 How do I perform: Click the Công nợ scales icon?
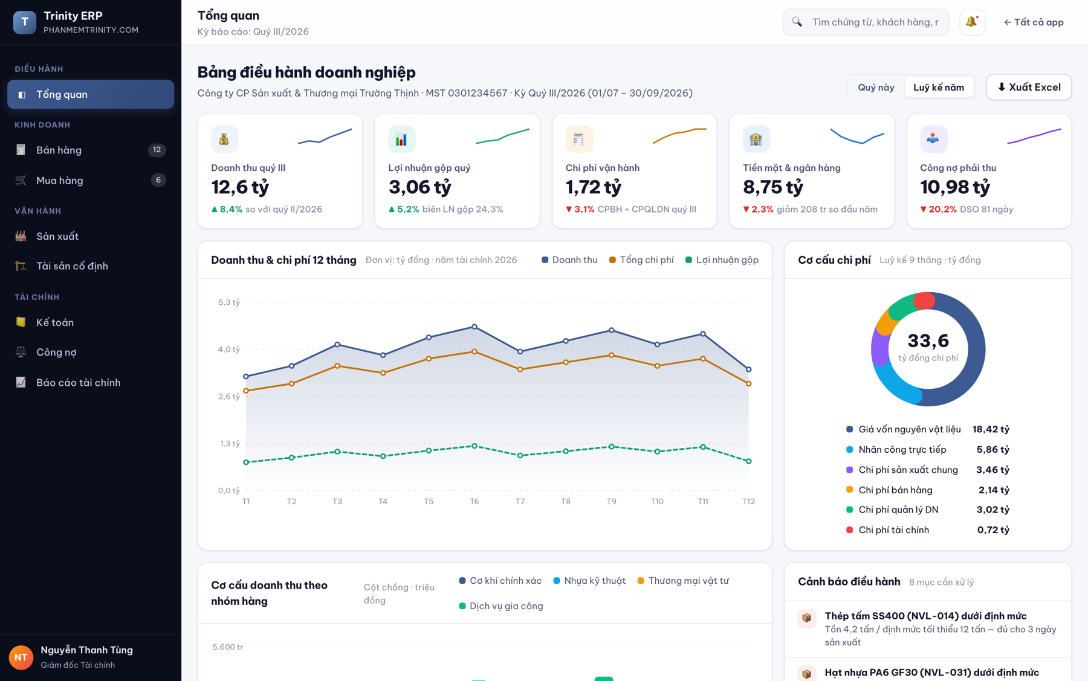click(21, 352)
